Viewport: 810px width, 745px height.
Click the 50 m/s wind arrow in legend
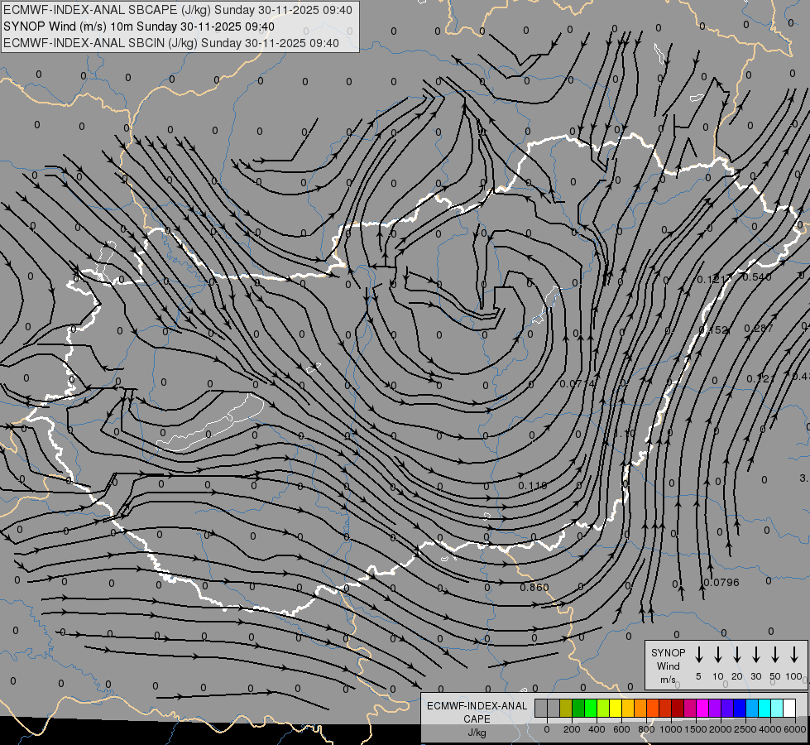tap(775, 655)
